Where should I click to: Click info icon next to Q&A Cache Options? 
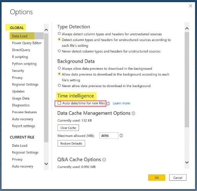point(104,160)
